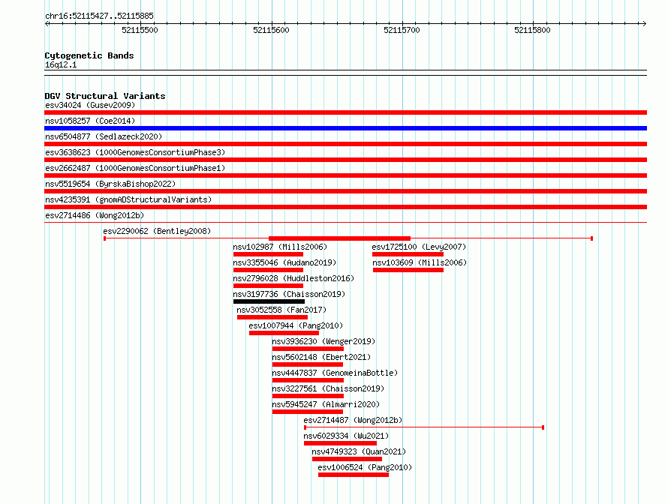Click nsv3052558 (Fan2017) variant label
The width and height of the screenshot is (668, 504).
tap(281, 310)
